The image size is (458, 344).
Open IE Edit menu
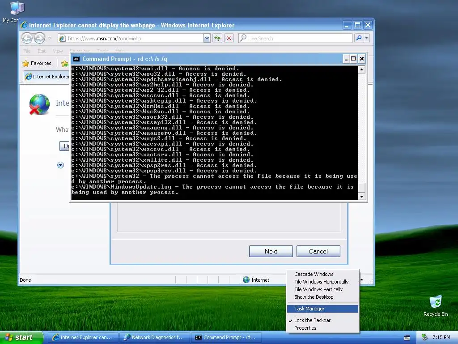42,51
